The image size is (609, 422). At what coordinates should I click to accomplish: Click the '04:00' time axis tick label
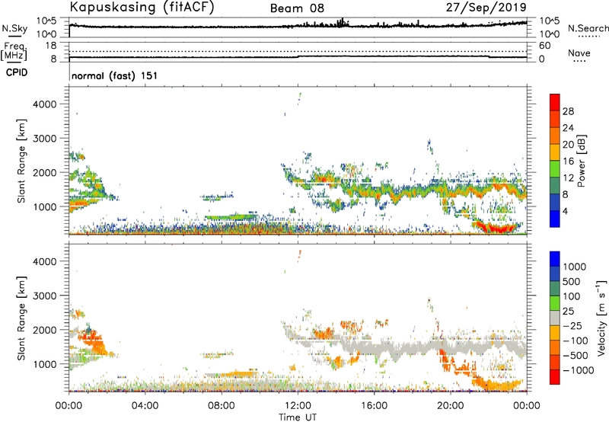click(145, 406)
